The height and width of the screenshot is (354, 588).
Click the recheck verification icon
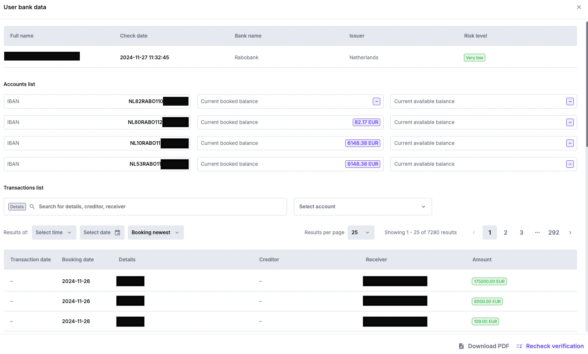point(519,346)
